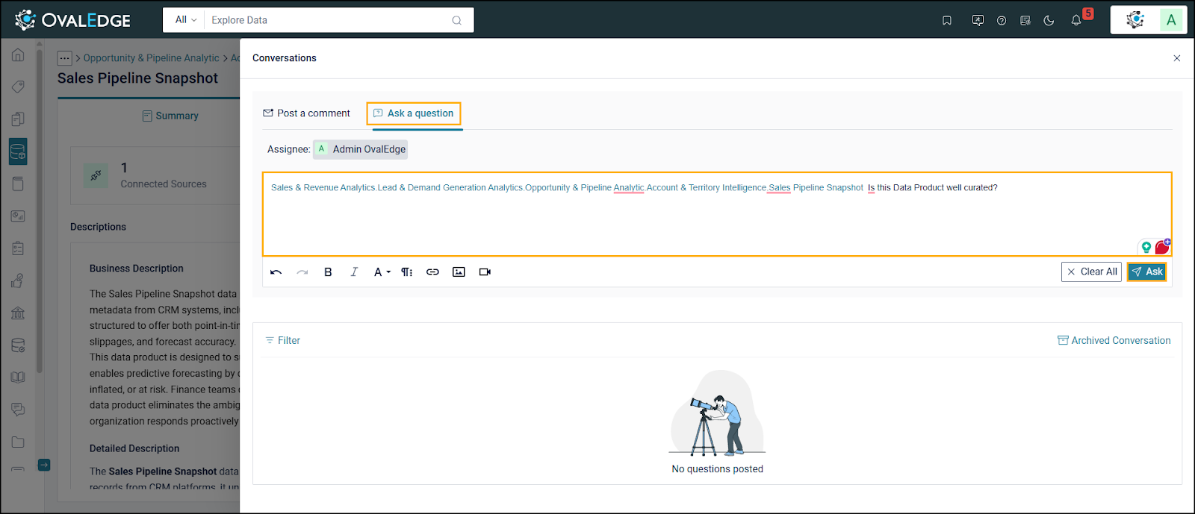Click the Bold formatting icon

(x=328, y=272)
